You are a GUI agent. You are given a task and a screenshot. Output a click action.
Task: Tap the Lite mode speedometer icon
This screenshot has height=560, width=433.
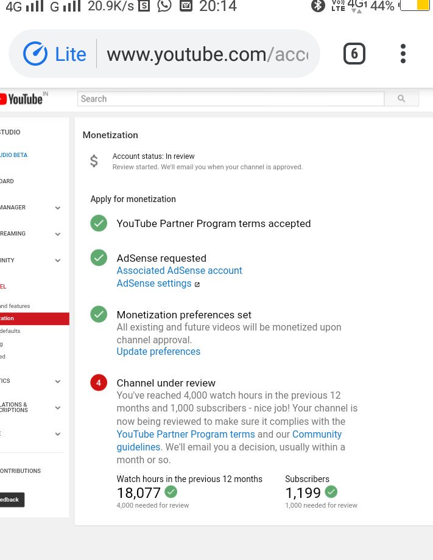[x=35, y=54]
